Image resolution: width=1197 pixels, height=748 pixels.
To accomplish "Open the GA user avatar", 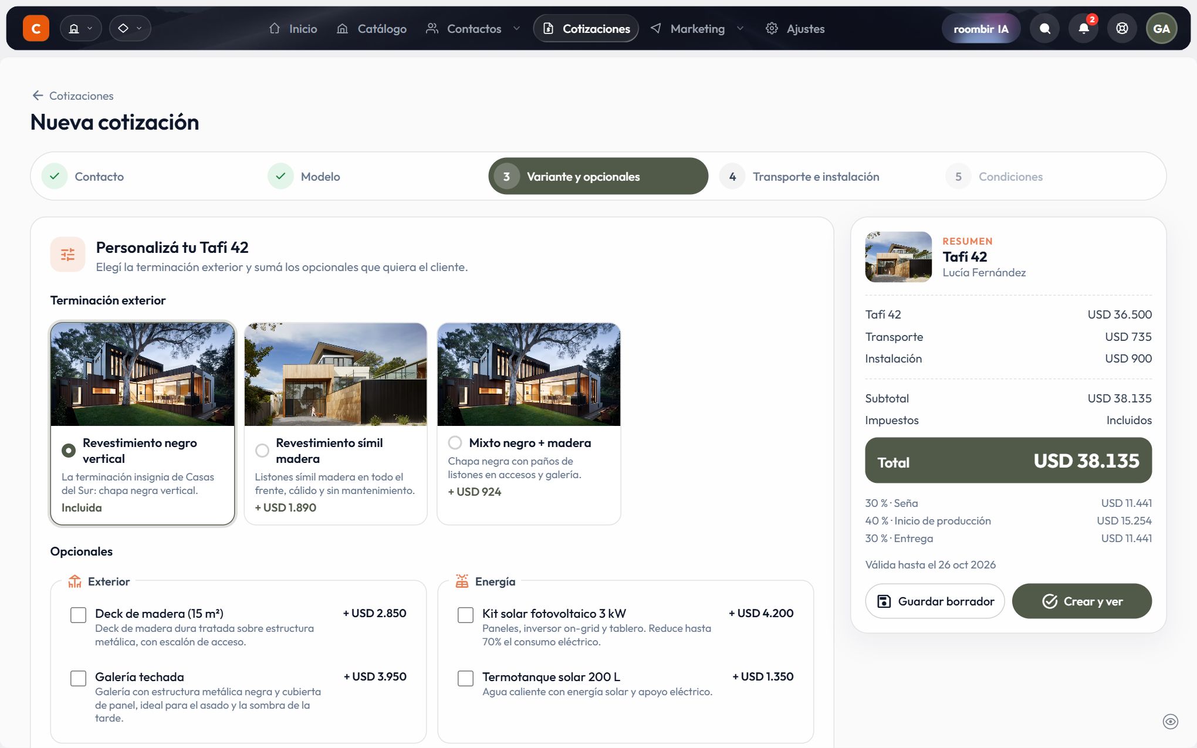I will tap(1161, 28).
